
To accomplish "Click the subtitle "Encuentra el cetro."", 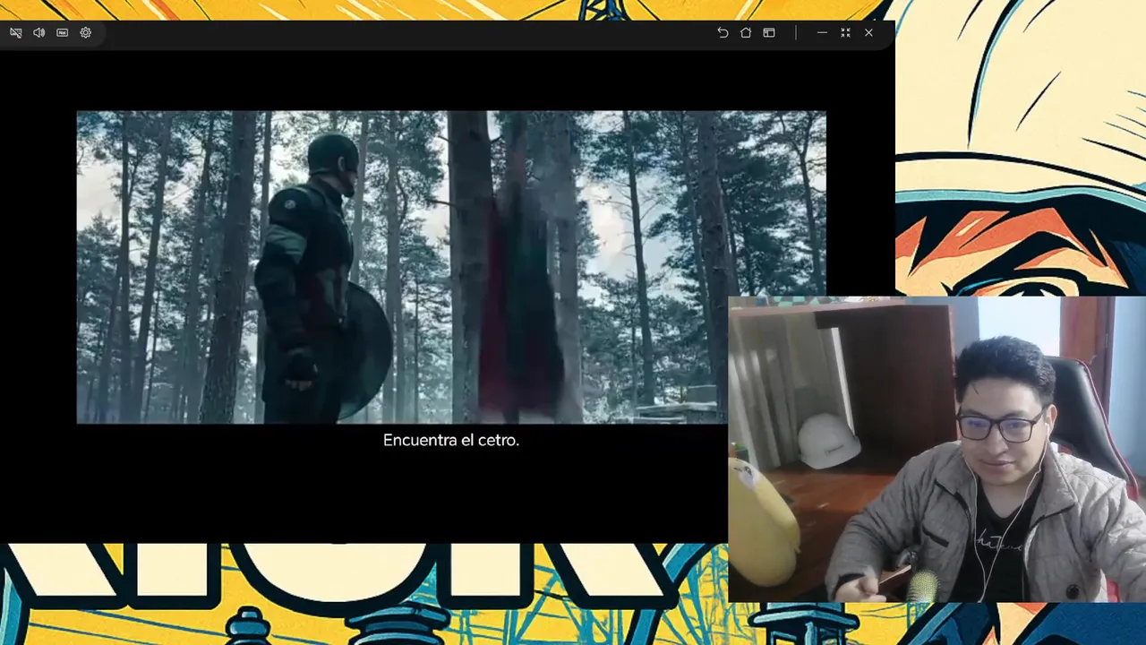I will [x=451, y=440].
